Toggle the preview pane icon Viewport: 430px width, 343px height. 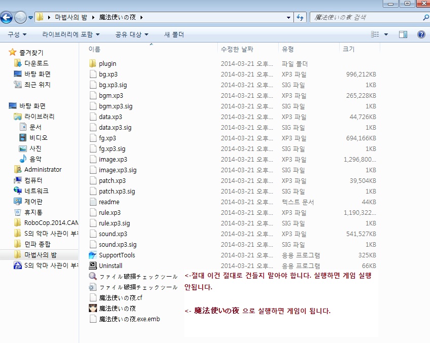tap(403, 34)
